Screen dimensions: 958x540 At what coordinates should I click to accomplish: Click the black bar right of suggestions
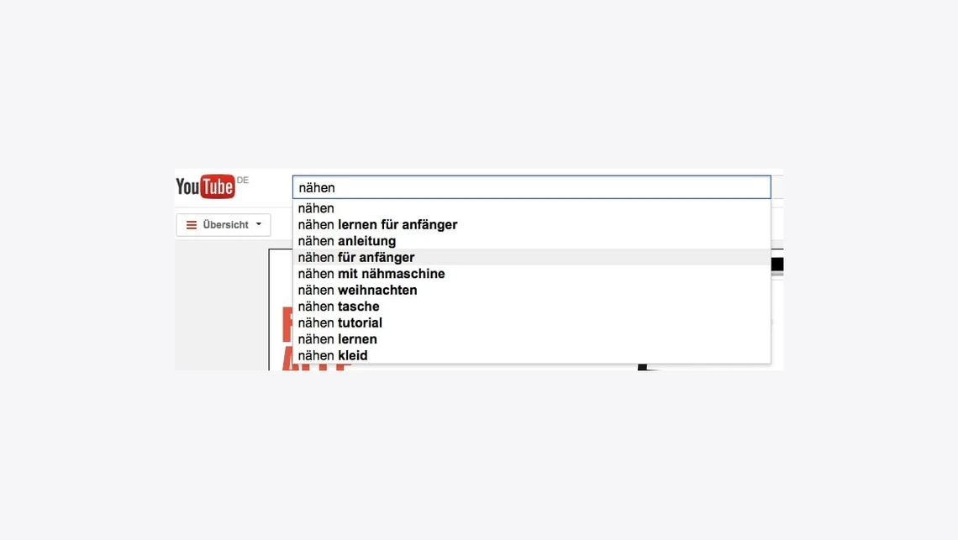tap(777, 265)
